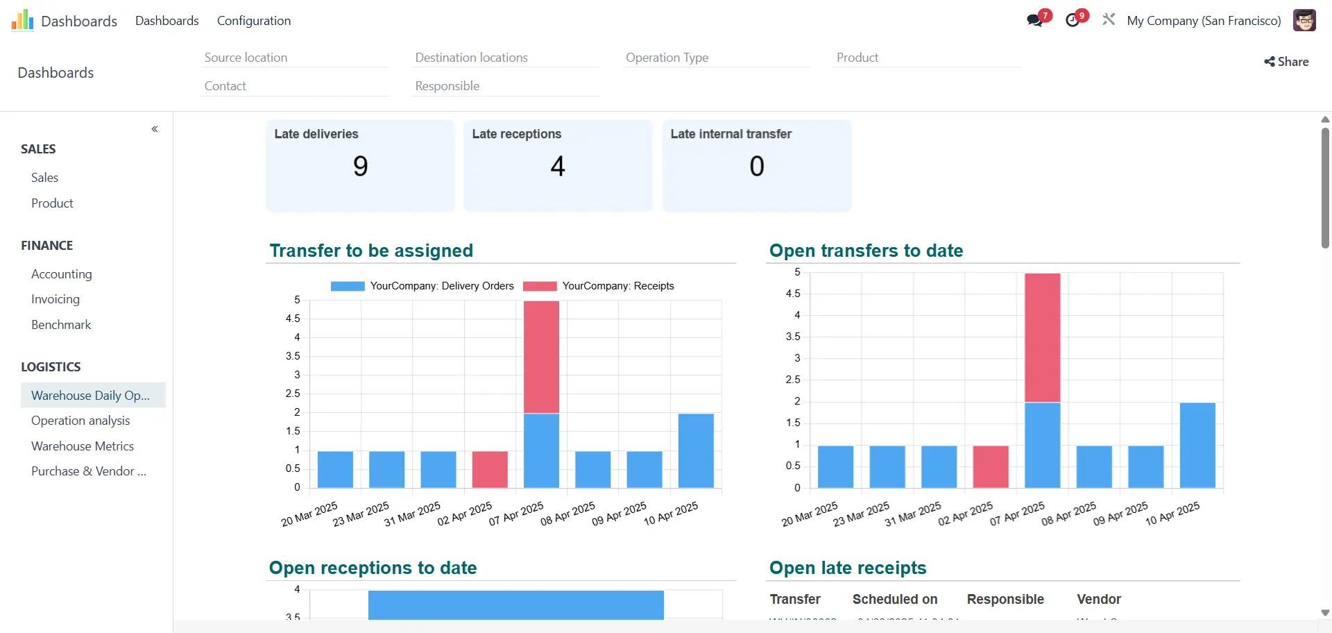
Task: Click the wrench and screwdriver debug icon
Action: [1109, 20]
